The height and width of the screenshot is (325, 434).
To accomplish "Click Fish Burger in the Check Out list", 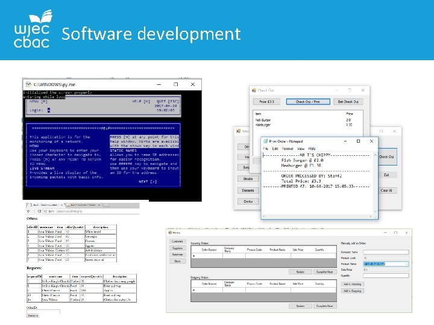I will 263,120.
